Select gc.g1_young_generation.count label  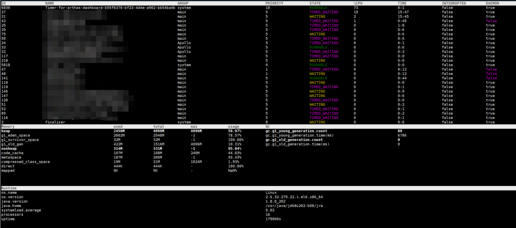pos(296,131)
